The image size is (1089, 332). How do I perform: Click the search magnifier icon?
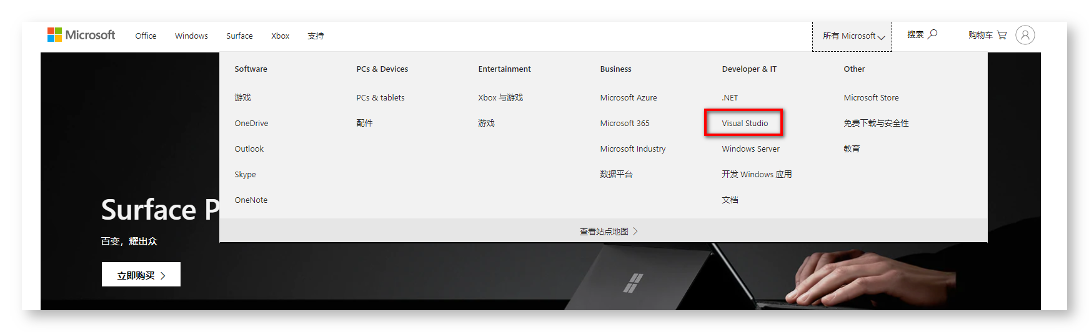[932, 34]
